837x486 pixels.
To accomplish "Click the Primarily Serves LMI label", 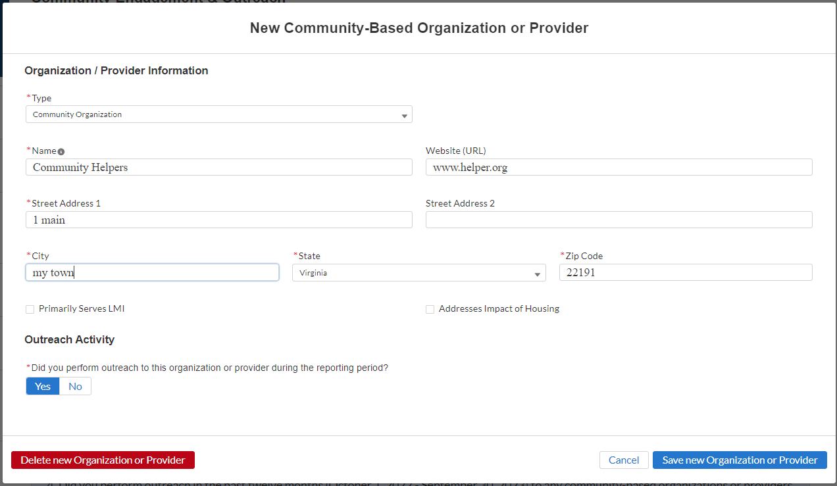I will pyautogui.click(x=82, y=308).
